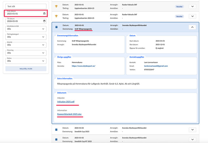
Task: Open the Idrottskommitté dropdown
Action: point(26,29)
